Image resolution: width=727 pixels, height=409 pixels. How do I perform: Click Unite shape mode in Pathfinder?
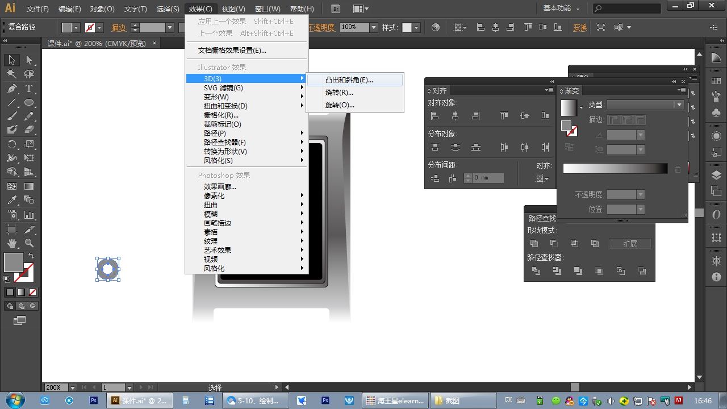534,244
